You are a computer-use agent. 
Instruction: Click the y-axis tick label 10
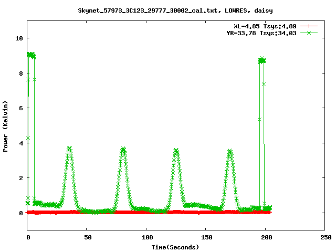coord(19,38)
